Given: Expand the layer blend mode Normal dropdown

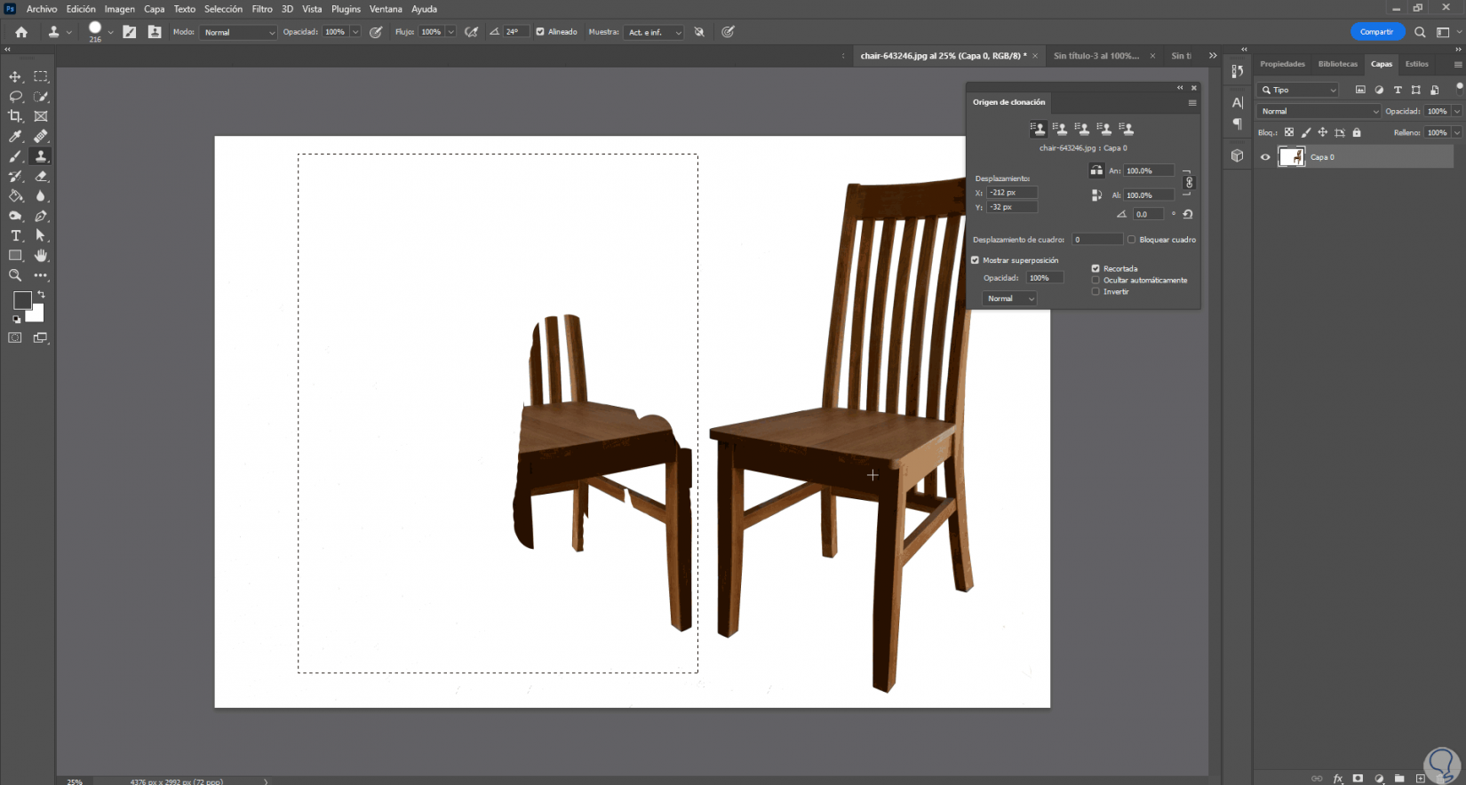Looking at the screenshot, I should 1319,111.
